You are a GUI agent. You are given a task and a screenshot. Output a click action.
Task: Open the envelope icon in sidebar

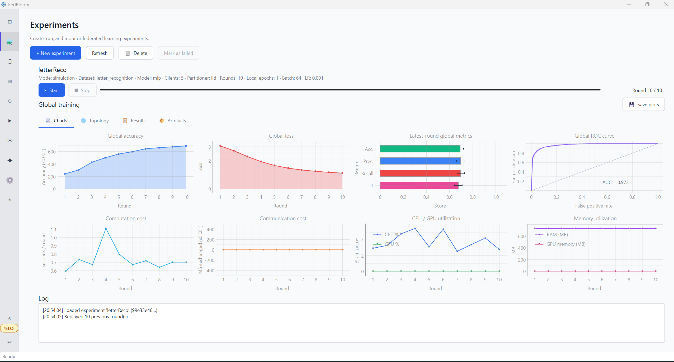(10, 141)
